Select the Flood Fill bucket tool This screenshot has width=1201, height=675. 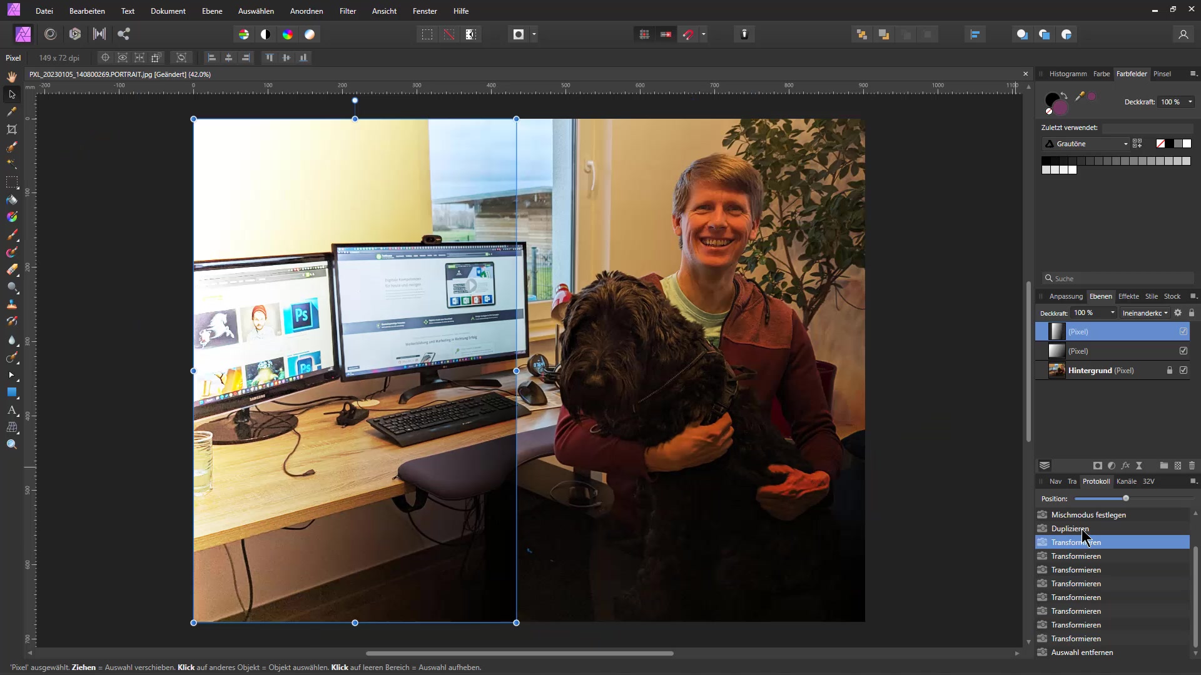click(12, 200)
